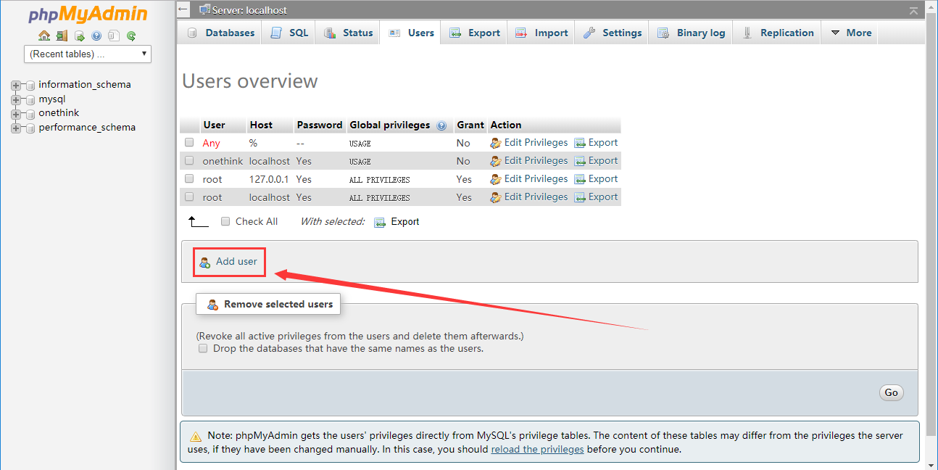Screen dimensions: 938x470
Task: Open phpMyAdmin documentation help icon
Action: click(96, 36)
